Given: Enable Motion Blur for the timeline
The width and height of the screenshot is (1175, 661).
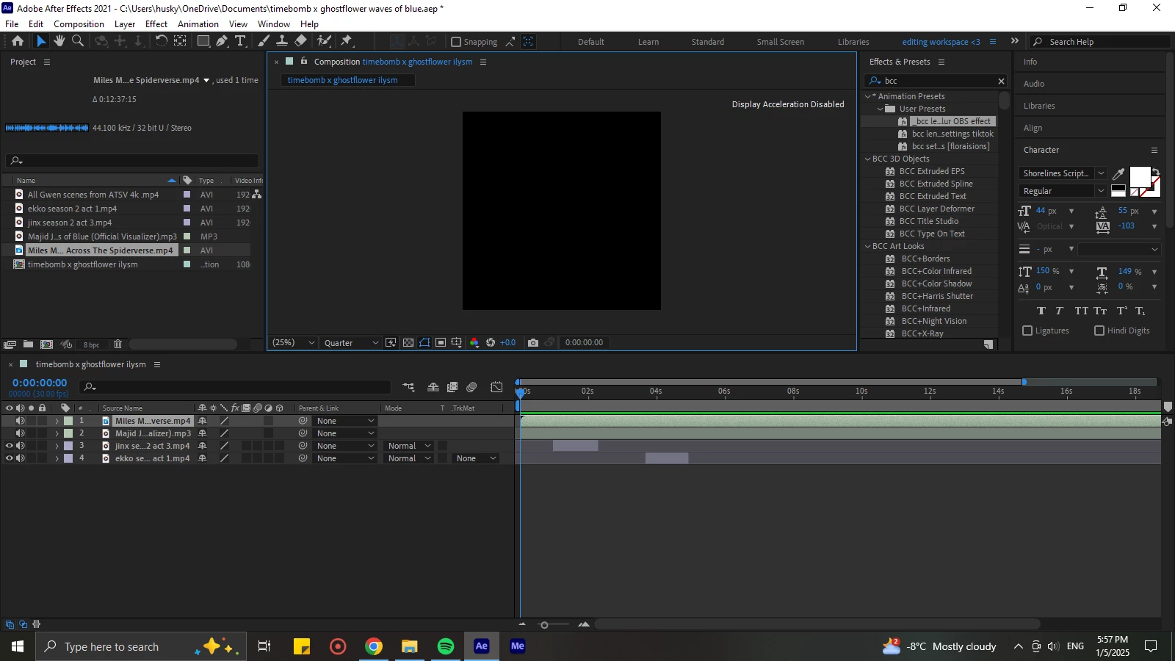Looking at the screenshot, I should (x=471, y=387).
